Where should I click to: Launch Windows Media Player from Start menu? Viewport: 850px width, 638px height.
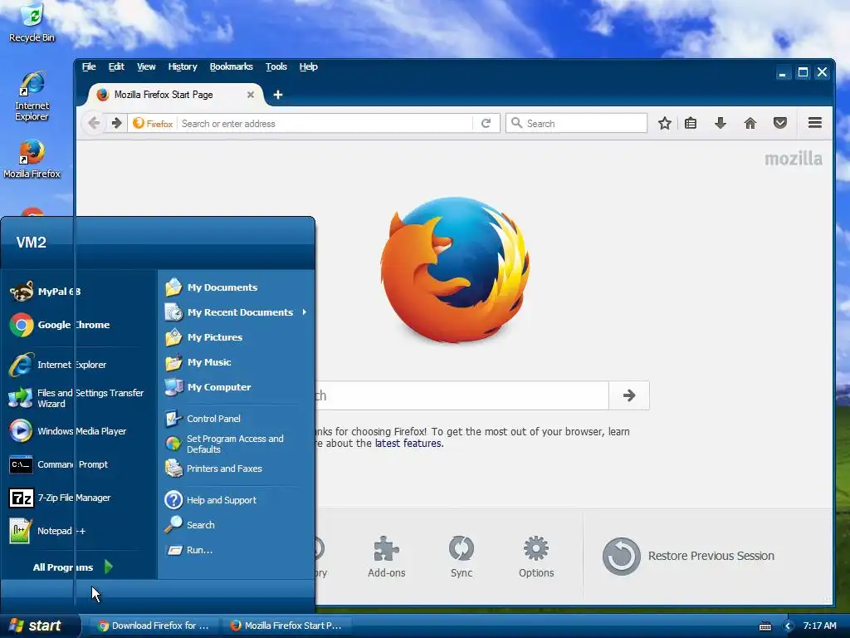coord(68,431)
